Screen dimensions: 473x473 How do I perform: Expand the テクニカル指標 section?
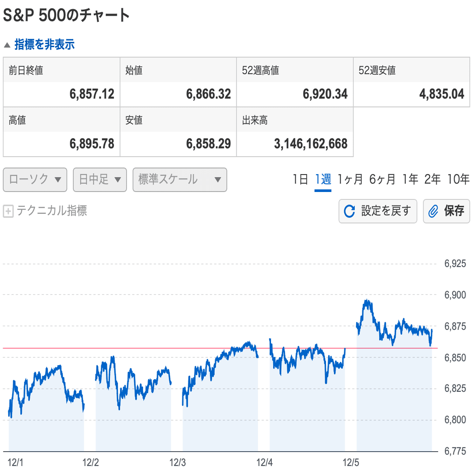coord(51,211)
